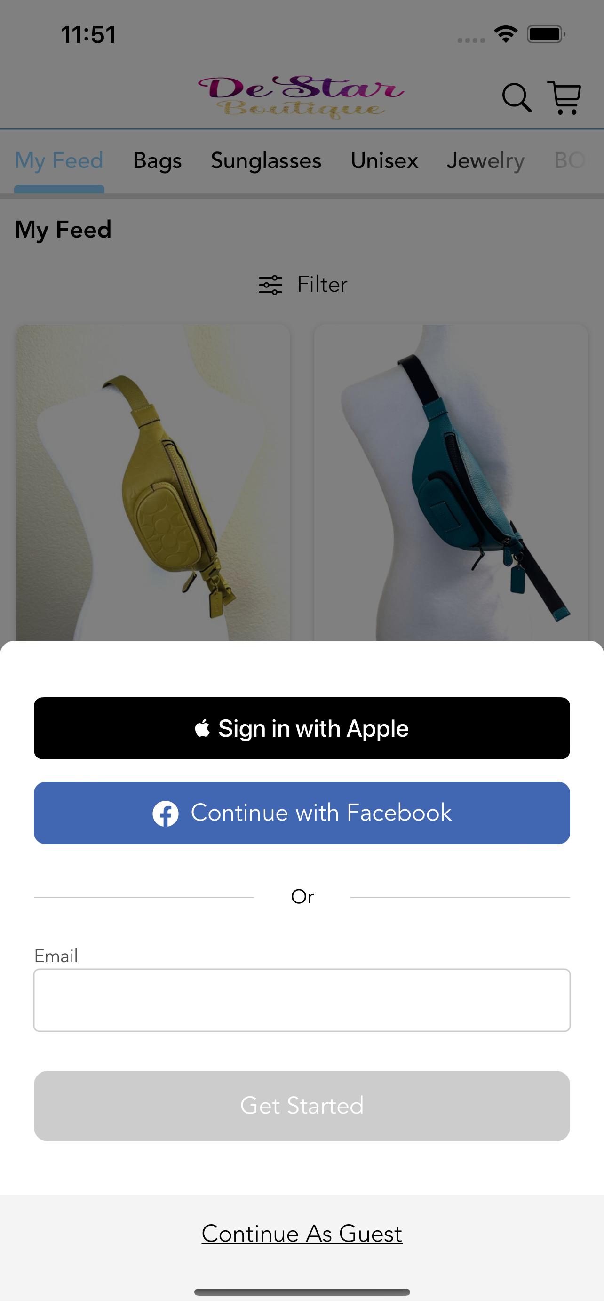Continue with Facebook button

pos(302,813)
